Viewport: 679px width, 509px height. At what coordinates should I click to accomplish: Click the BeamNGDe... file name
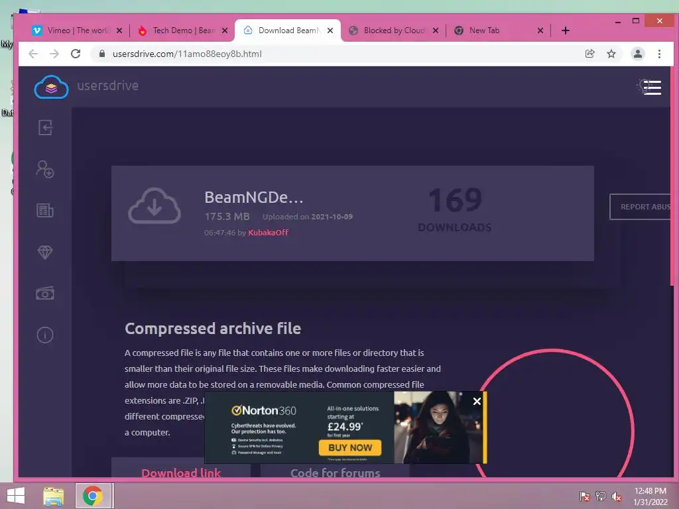[x=254, y=198]
